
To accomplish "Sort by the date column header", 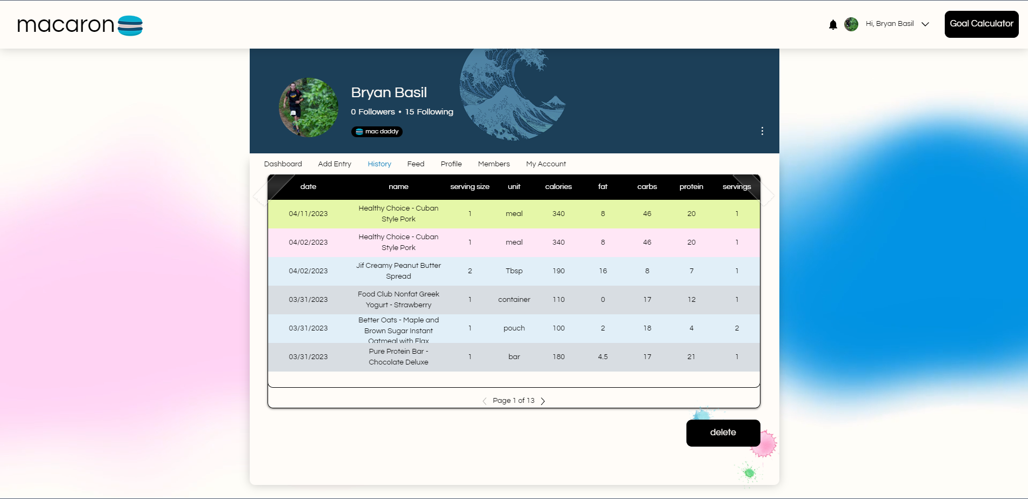I will [x=308, y=187].
